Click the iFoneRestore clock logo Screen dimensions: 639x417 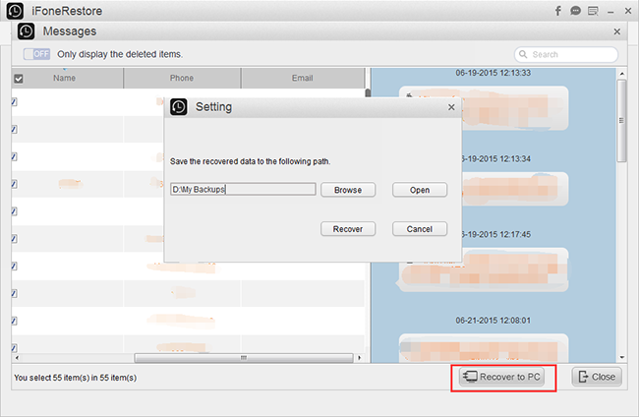point(15,11)
